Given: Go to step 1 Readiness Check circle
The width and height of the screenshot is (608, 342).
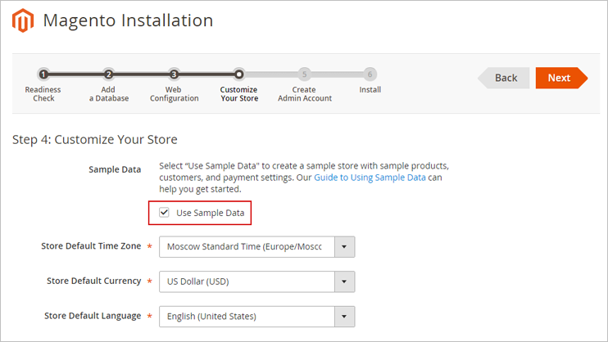Looking at the screenshot, I should click(43, 74).
